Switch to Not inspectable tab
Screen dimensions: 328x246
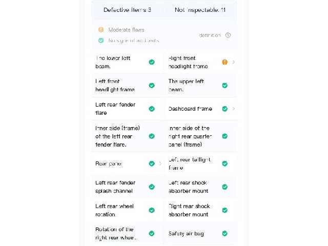click(200, 10)
